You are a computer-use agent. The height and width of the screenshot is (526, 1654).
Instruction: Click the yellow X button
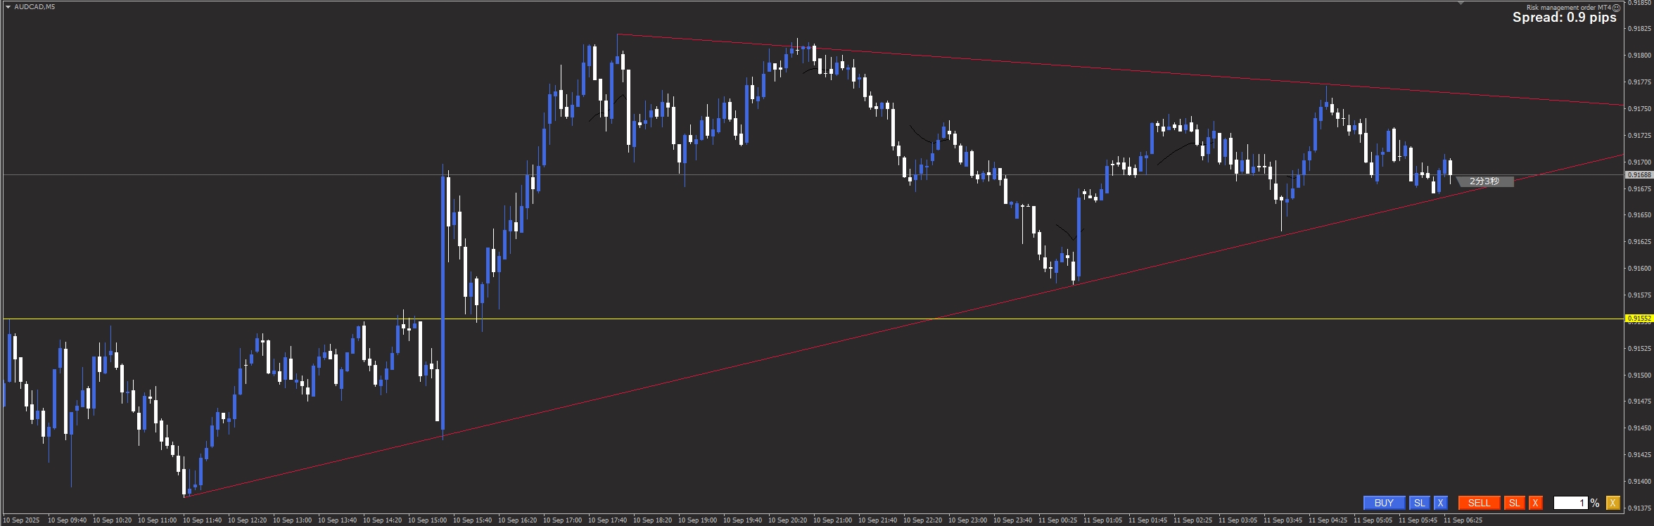point(1612,503)
